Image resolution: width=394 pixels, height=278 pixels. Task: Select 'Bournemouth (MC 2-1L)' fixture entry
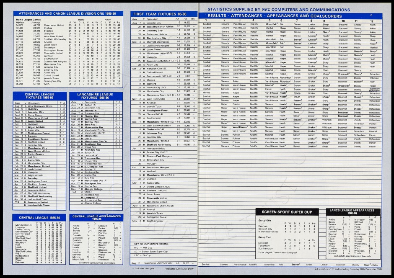coord(160,61)
